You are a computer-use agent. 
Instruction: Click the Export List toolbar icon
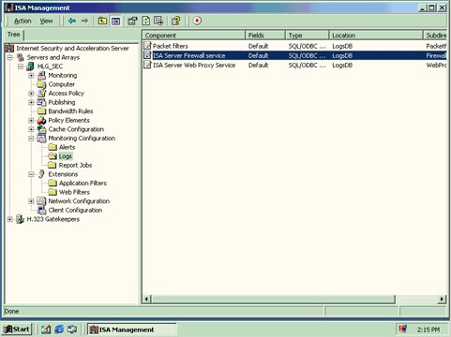pos(158,21)
